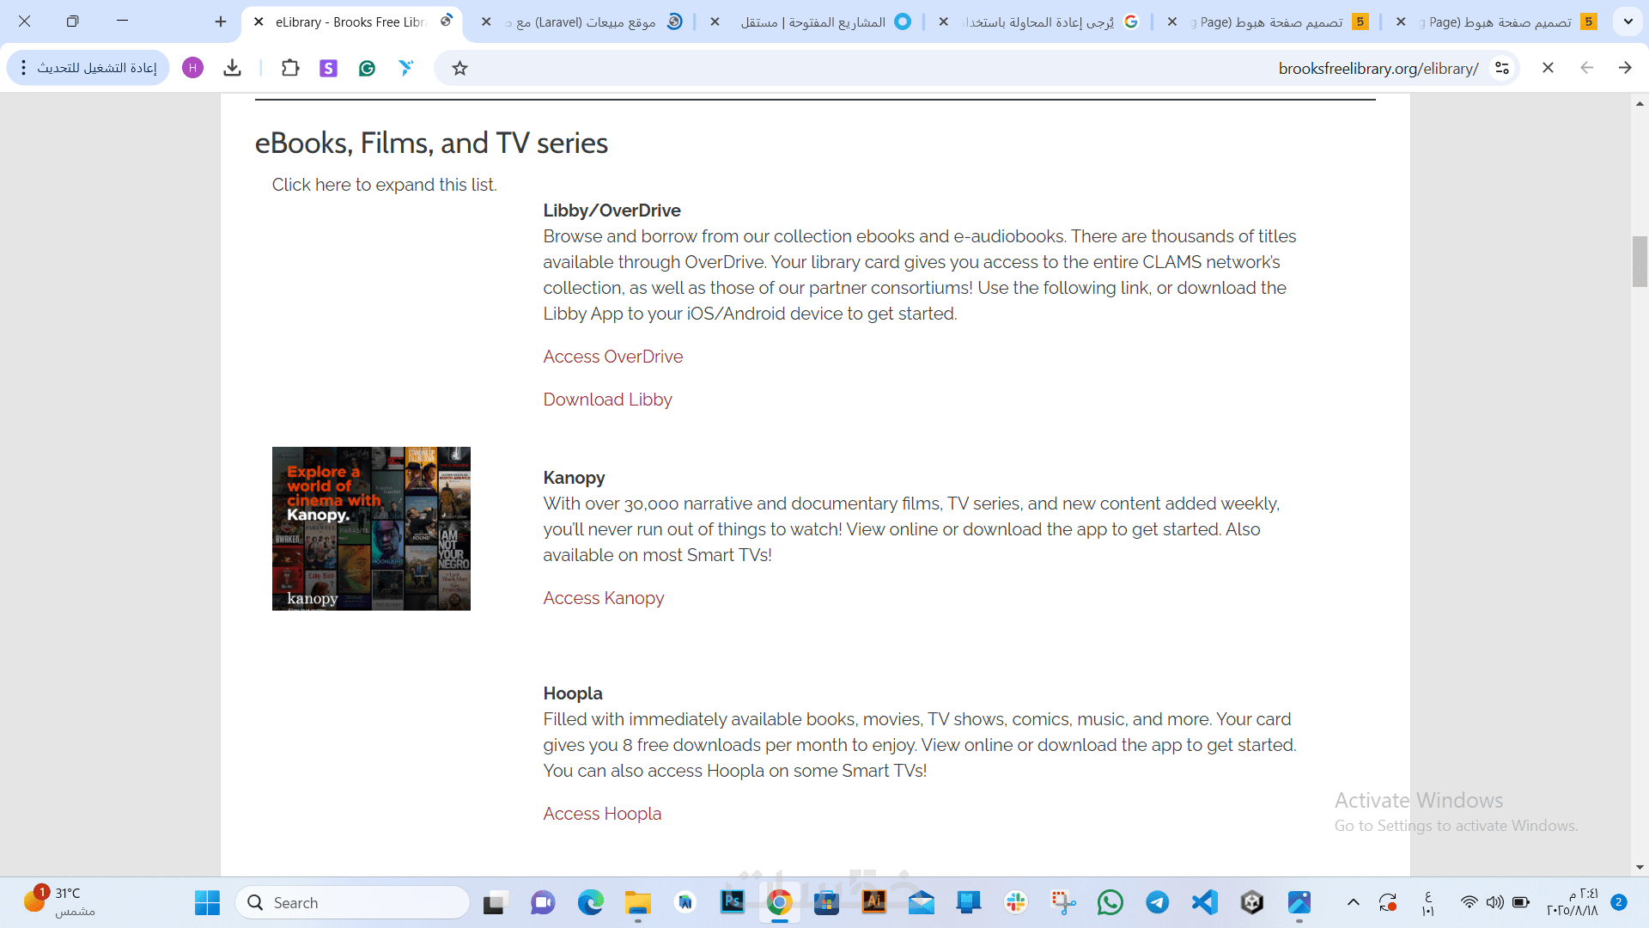Screen dimensions: 1649x928
Task: Expand the tab search dropdown arrow
Action: click(x=1628, y=21)
